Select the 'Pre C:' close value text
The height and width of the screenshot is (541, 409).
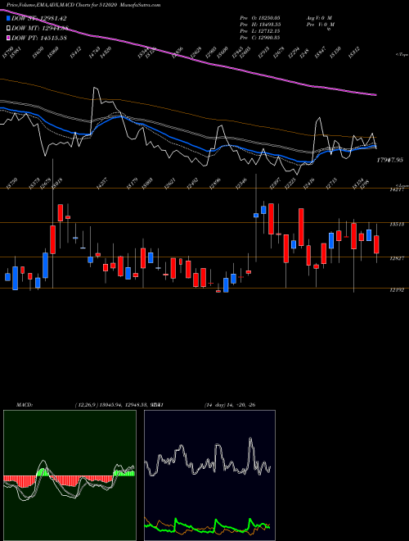(259, 38)
